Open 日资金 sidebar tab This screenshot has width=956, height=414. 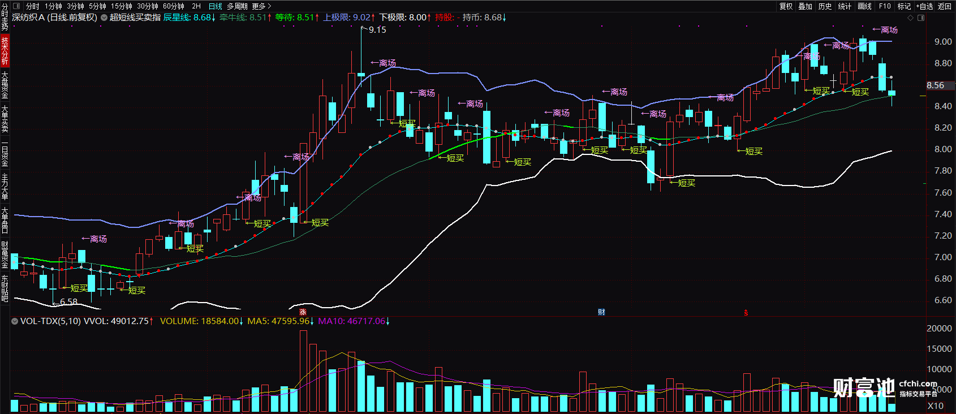pyautogui.click(x=5, y=154)
